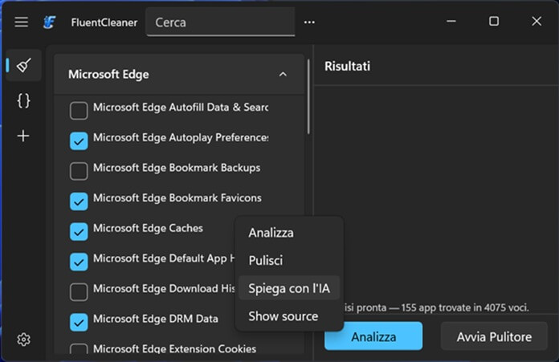The image size is (559, 362).
Task: Open settings gear in sidebar
Action: 23,340
